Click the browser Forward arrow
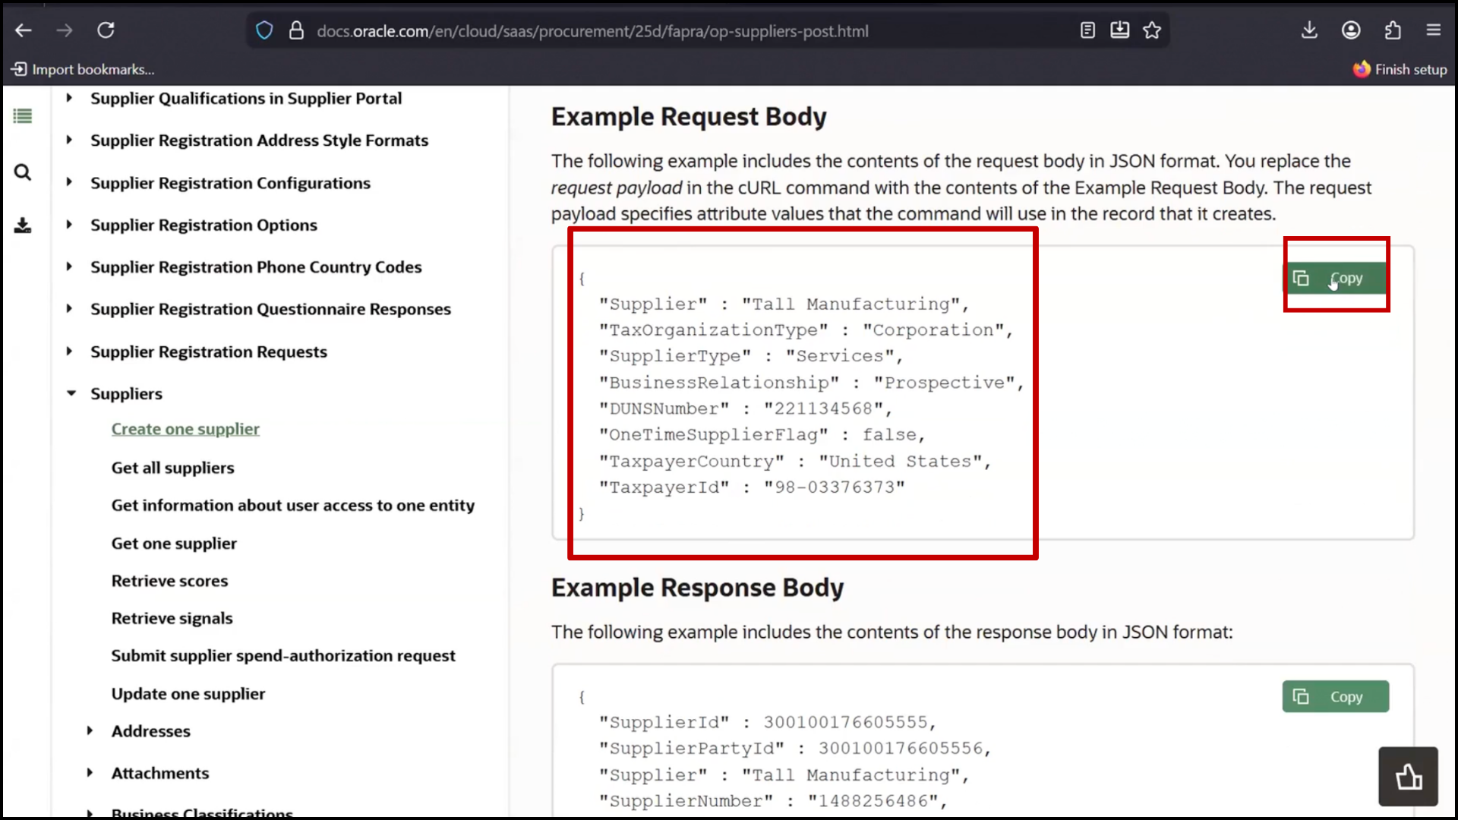The width and height of the screenshot is (1458, 820). point(65,30)
